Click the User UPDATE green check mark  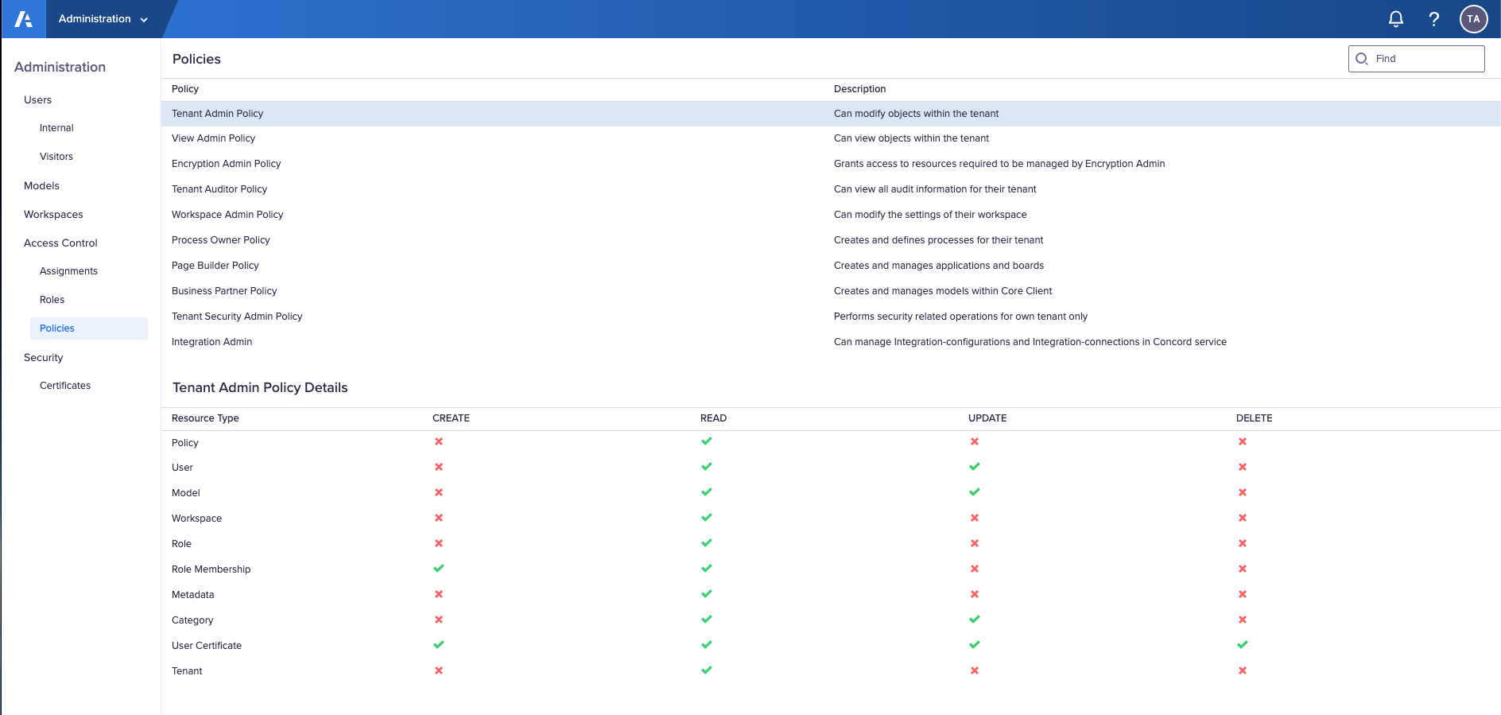pyautogui.click(x=974, y=467)
